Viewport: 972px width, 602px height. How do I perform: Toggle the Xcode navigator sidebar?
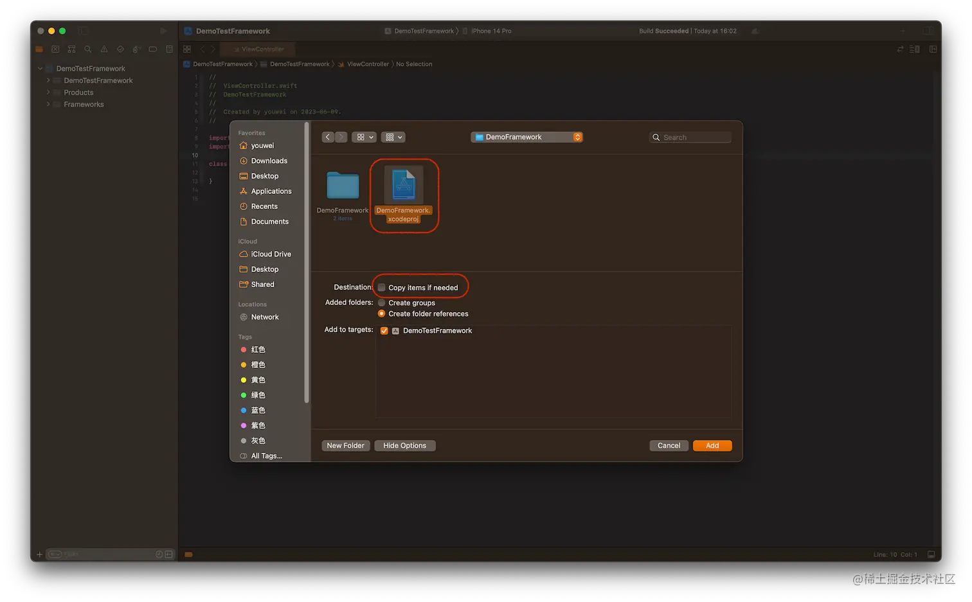[x=83, y=31]
